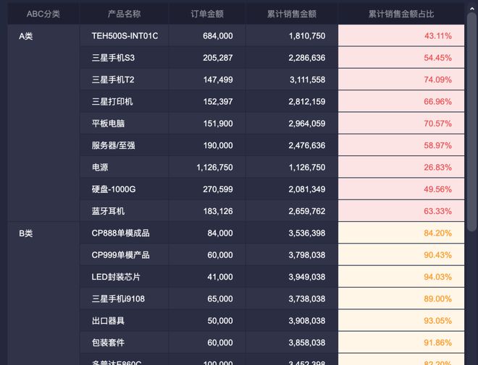The height and width of the screenshot is (365, 478).
Task: Select the A类 category cell
Action: point(43,123)
